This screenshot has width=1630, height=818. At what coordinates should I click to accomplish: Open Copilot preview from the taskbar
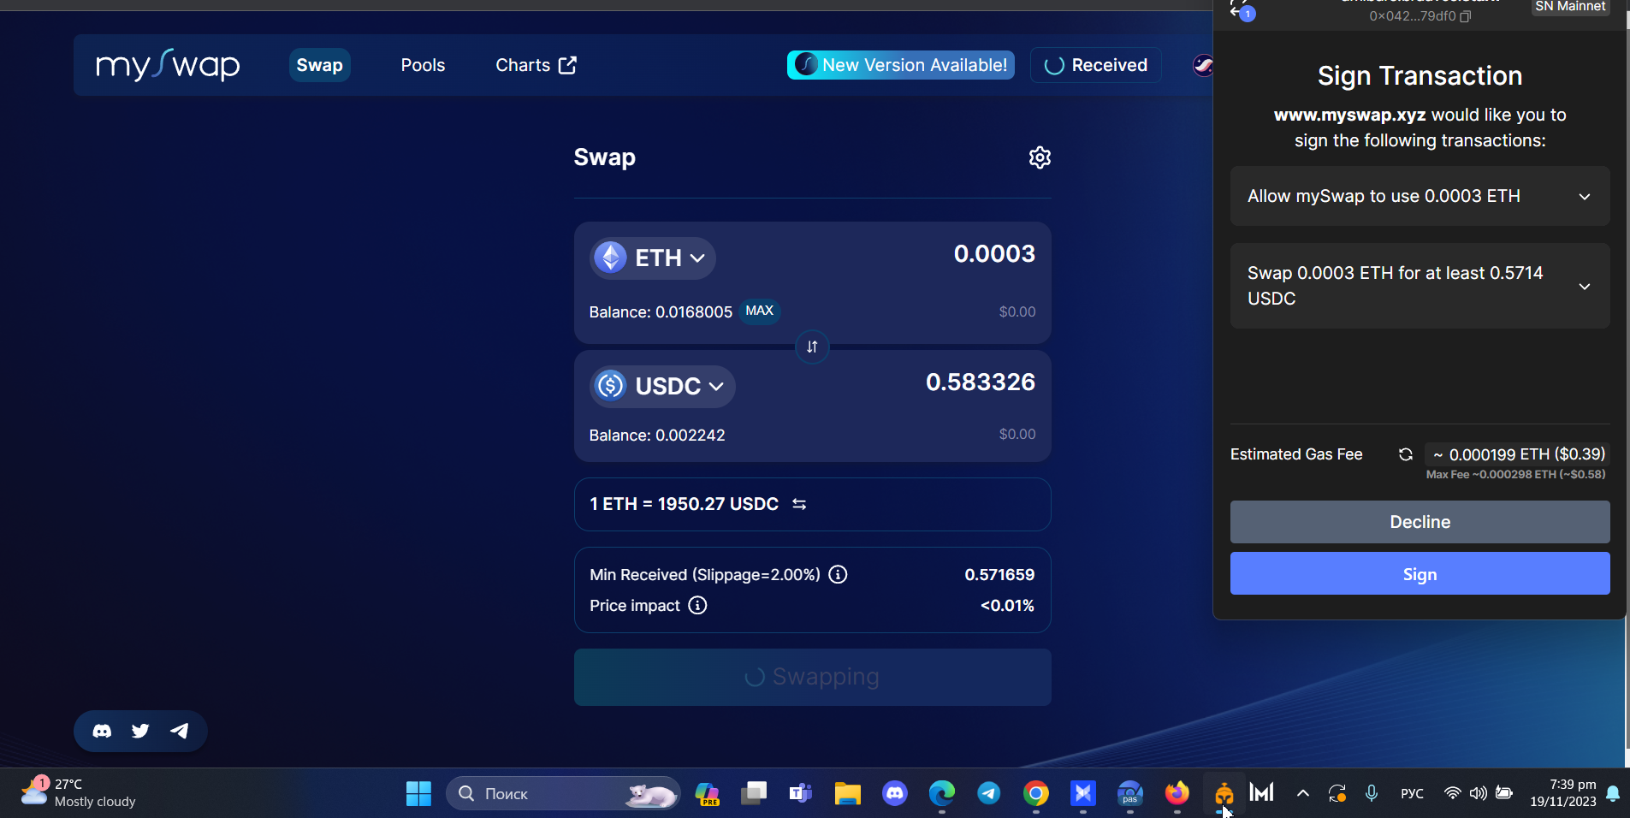(707, 794)
